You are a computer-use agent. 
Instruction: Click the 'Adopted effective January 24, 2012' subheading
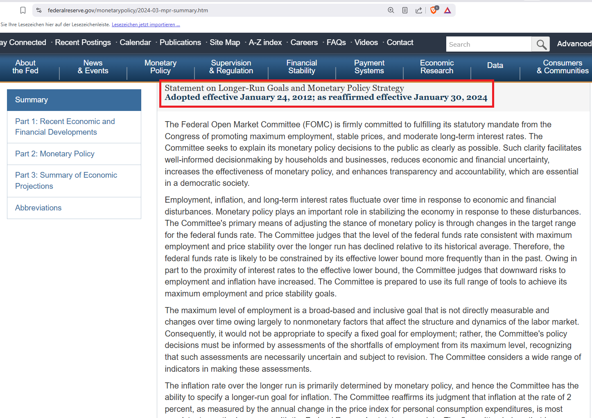click(326, 97)
